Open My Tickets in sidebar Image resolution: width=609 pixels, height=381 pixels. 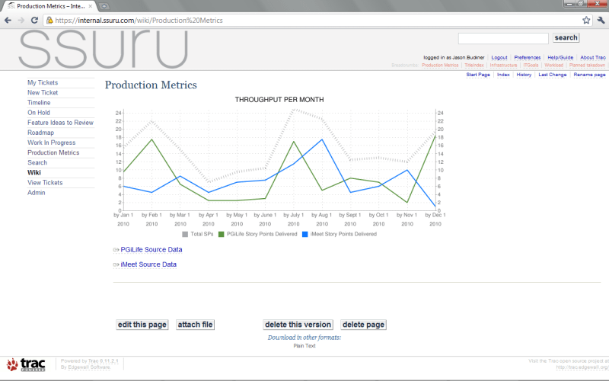point(43,82)
